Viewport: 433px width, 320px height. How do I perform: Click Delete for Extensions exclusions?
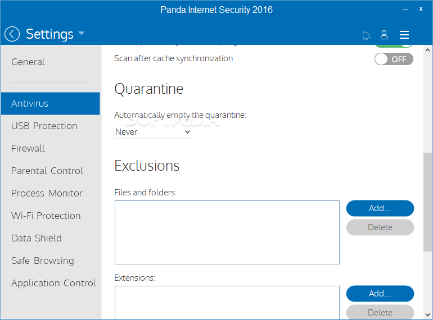click(380, 312)
